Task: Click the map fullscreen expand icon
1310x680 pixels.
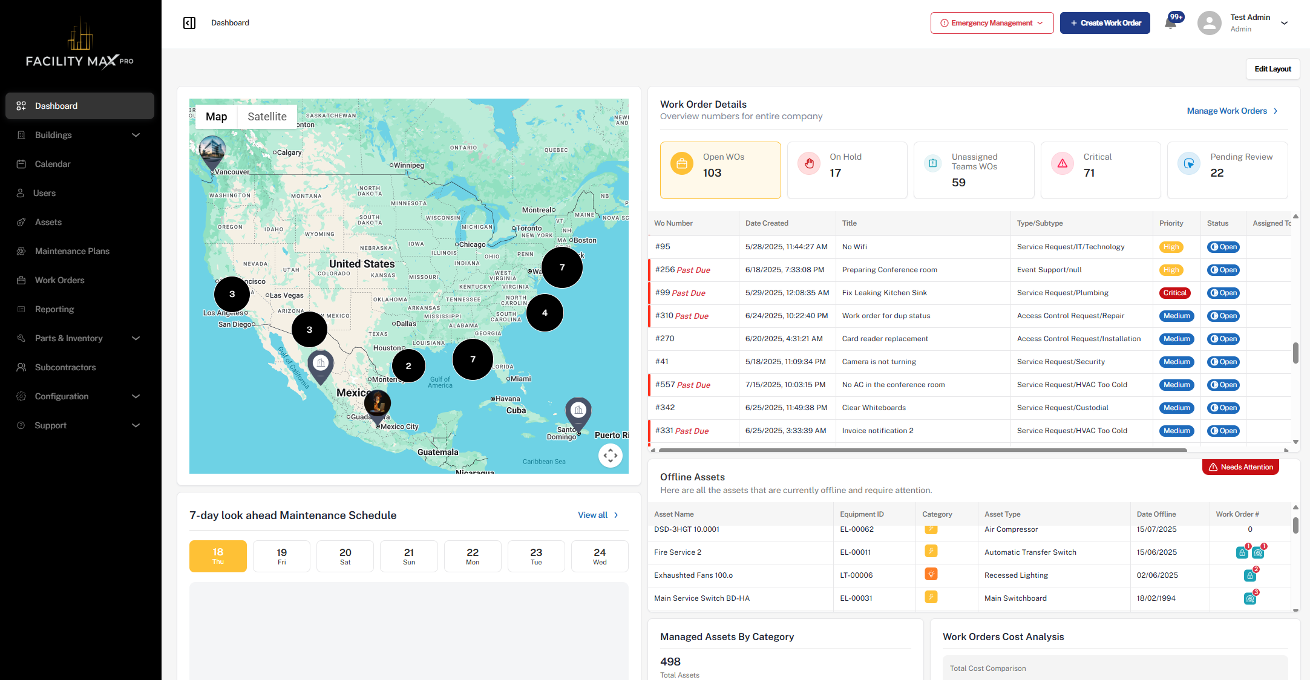Action: pyautogui.click(x=610, y=456)
